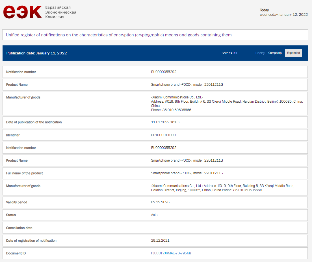Click the Document ID label
This screenshot has width=312, height=262.
point(16,253)
